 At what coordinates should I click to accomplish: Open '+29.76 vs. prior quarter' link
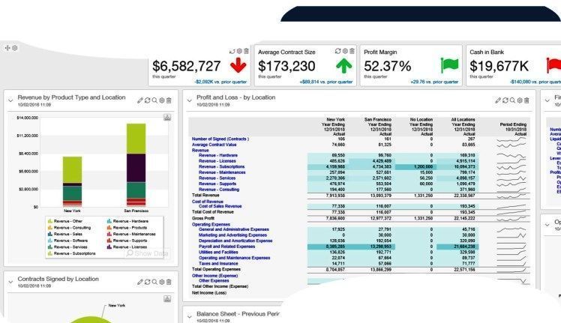click(x=434, y=82)
